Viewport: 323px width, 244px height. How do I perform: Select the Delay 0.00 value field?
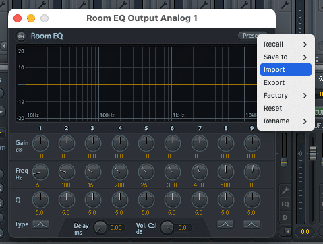click(116, 228)
